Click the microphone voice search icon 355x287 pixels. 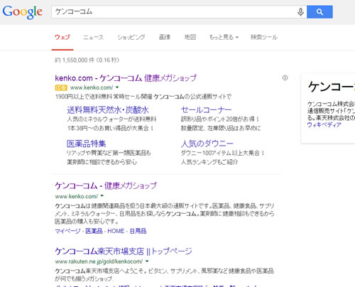[x=300, y=12]
